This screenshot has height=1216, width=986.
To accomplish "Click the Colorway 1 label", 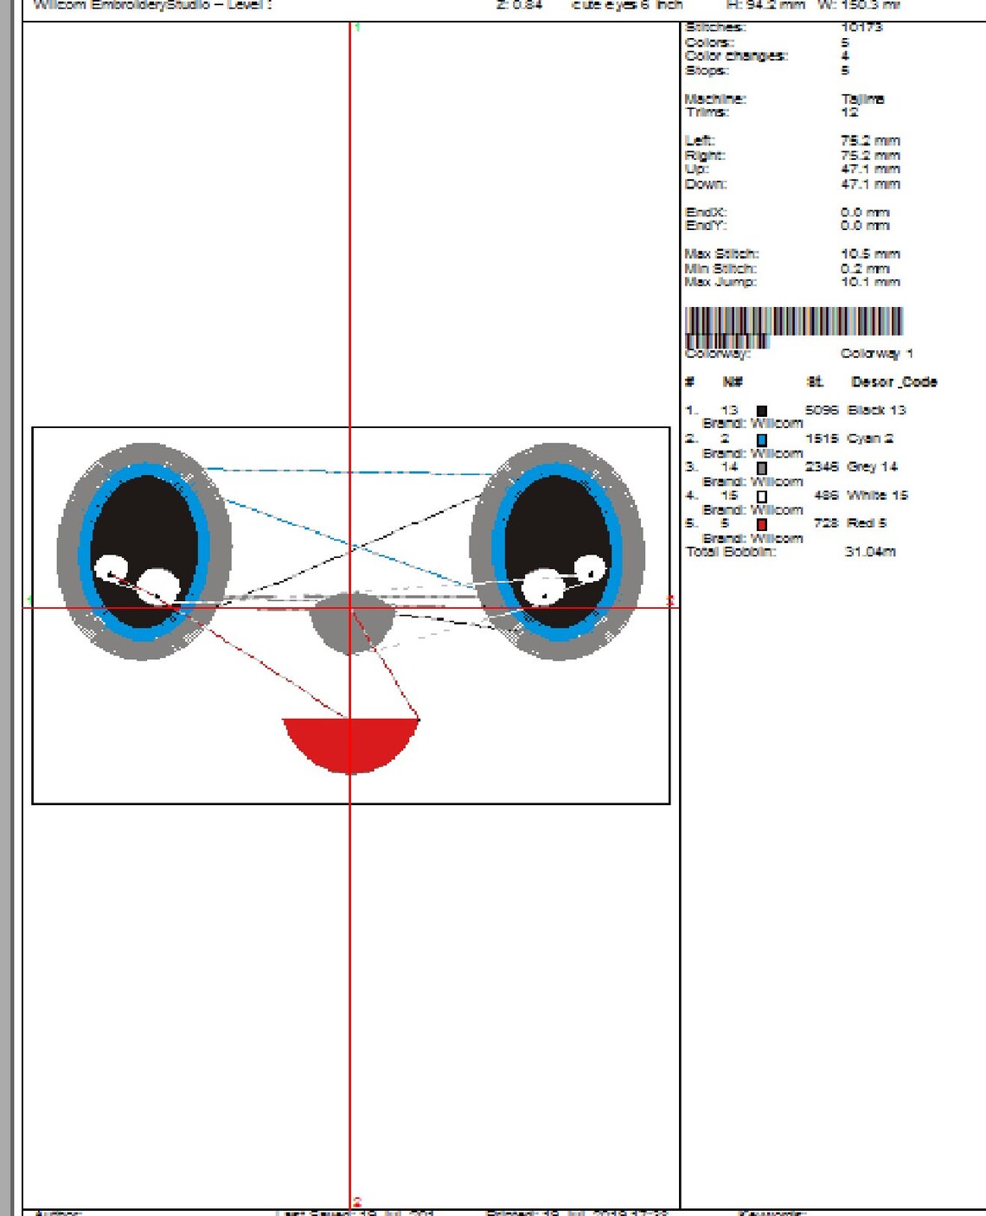I will [x=876, y=353].
